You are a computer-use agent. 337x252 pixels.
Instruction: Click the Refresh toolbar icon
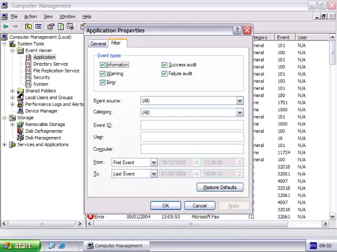(x=61, y=27)
